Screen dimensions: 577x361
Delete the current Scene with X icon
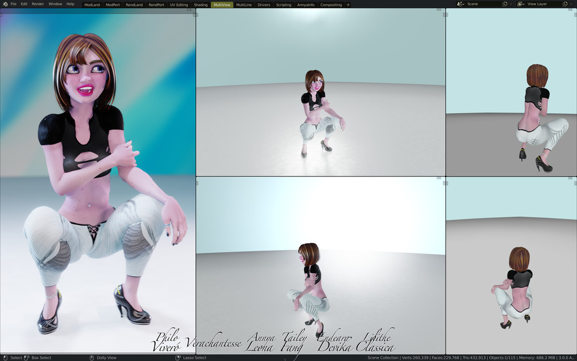click(x=511, y=4)
